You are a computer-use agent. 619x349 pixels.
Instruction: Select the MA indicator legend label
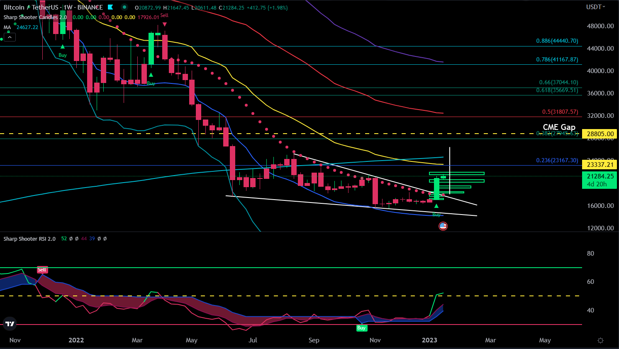point(7,27)
